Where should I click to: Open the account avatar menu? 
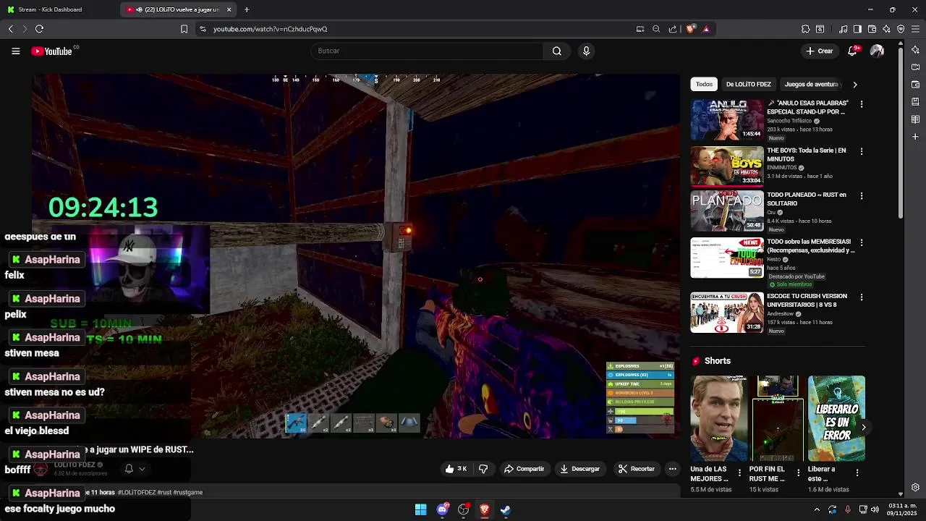pos(877,51)
